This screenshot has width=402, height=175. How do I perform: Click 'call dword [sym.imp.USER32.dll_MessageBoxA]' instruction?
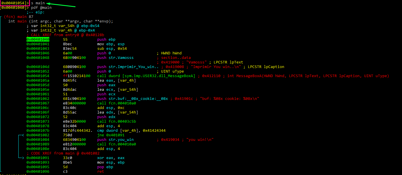click(x=146, y=76)
